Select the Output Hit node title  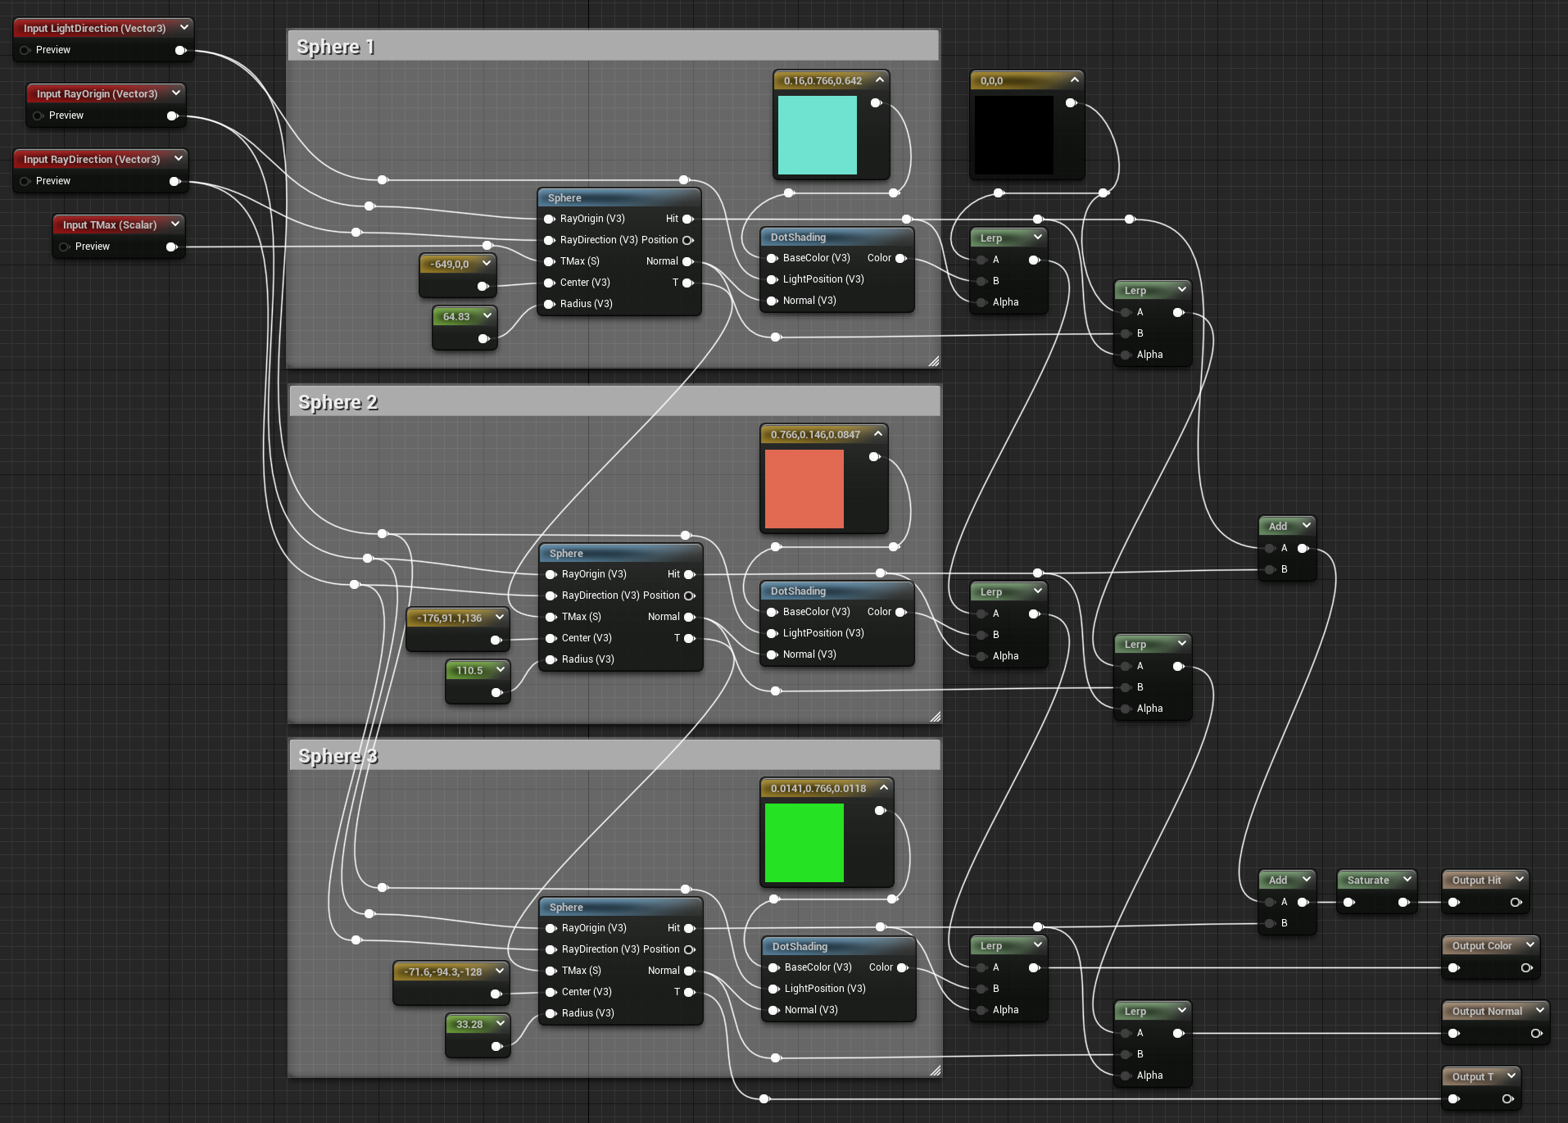tap(1476, 880)
